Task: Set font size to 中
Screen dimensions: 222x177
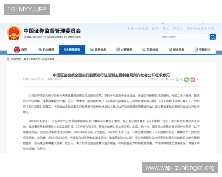Action: click(167, 79)
